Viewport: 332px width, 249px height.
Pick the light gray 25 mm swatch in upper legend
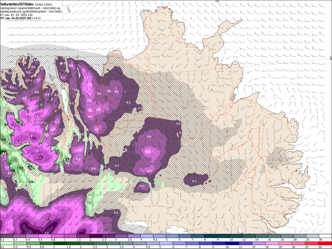tap(313, 236)
